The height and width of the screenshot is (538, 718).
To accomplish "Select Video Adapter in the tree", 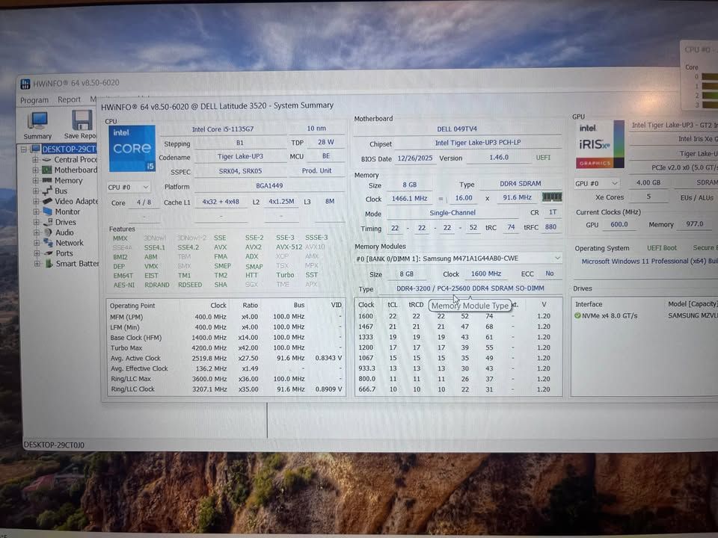I will [76, 201].
